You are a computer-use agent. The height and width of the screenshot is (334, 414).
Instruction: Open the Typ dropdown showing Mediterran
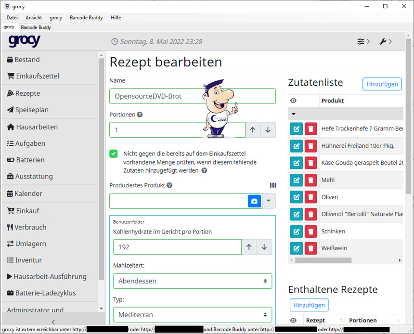tap(193, 315)
